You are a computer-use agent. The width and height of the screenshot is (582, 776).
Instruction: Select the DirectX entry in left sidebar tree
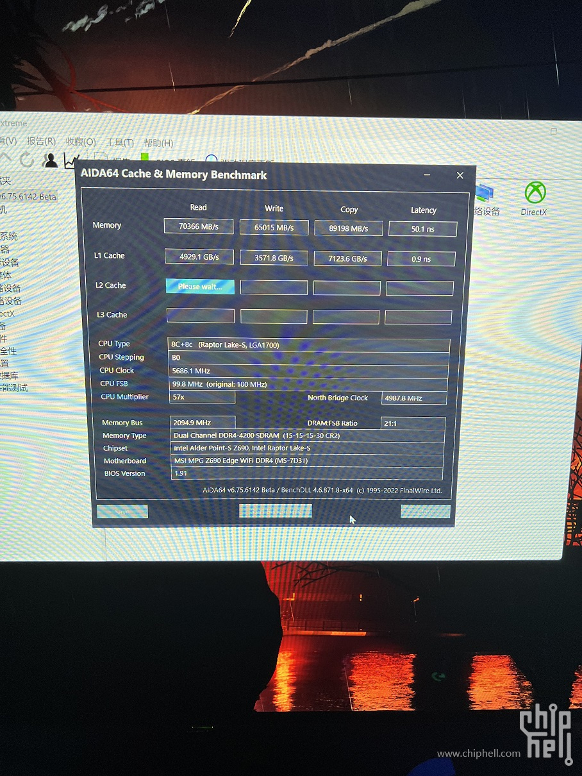click(x=7, y=314)
